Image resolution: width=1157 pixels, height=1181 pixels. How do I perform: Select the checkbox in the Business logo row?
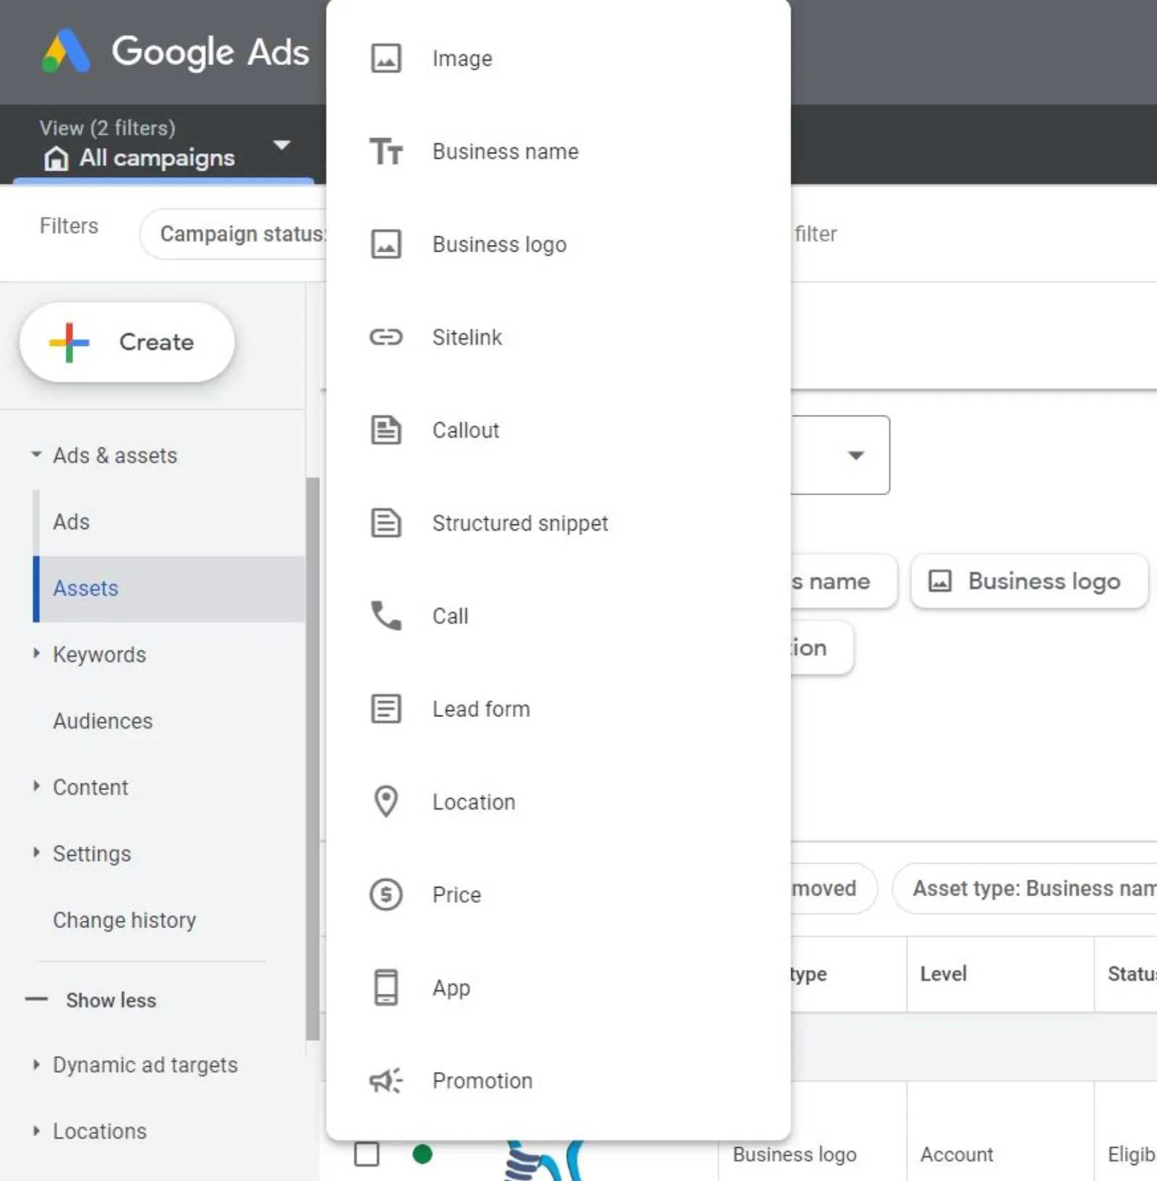click(x=367, y=1154)
